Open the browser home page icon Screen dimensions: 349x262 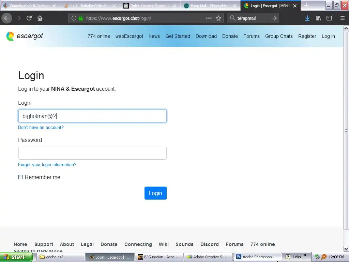point(40,18)
